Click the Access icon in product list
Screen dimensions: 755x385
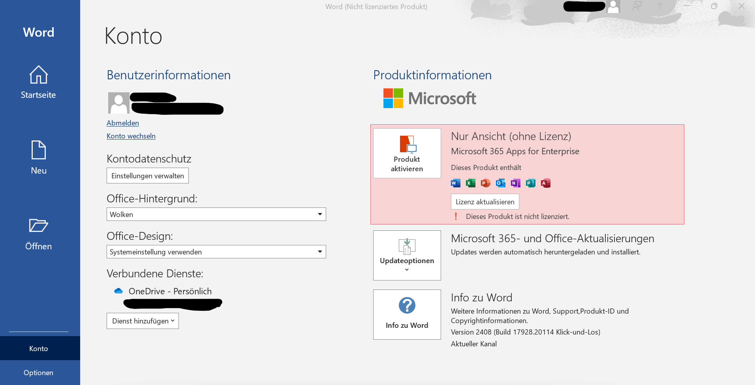(546, 183)
